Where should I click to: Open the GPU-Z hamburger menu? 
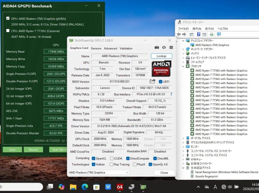tap(171, 48)
